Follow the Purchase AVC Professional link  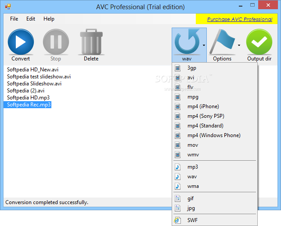(x=240, y=19)
